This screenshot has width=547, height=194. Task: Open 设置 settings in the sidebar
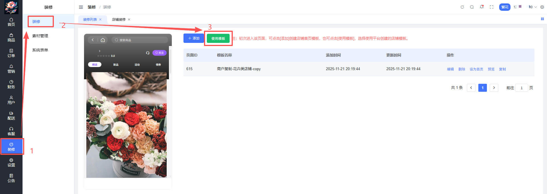point(11,162)
